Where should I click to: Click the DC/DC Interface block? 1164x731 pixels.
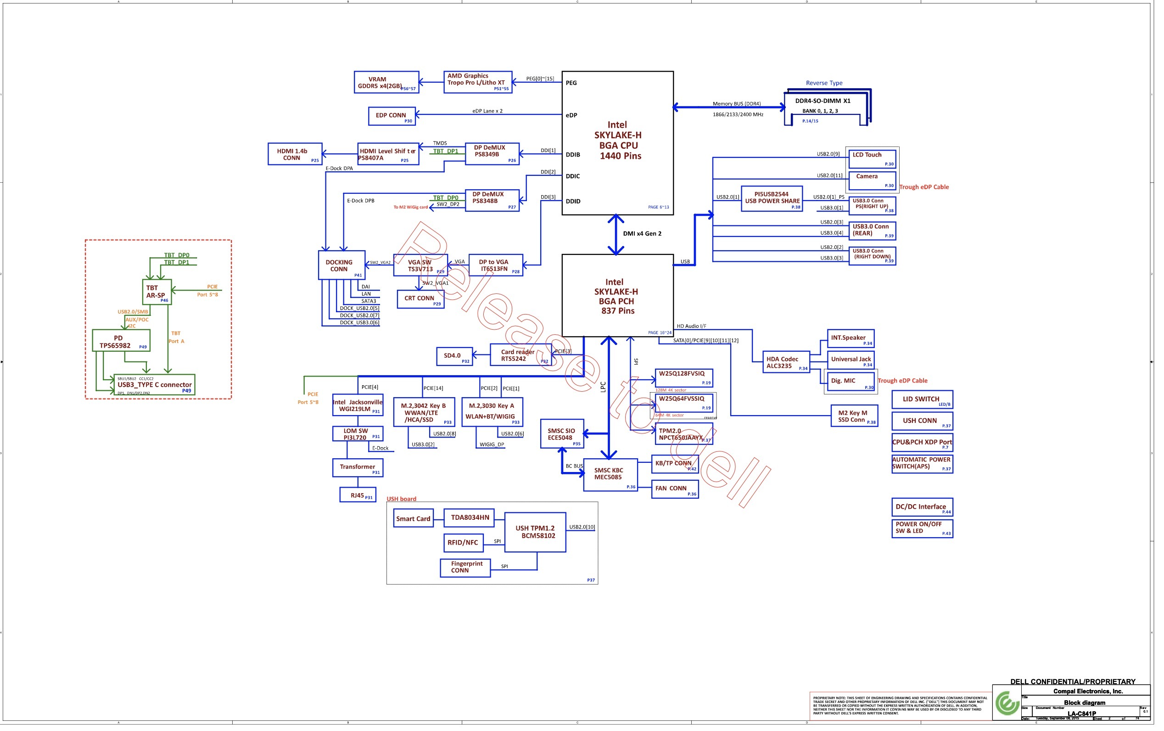(x=922, y=507)
